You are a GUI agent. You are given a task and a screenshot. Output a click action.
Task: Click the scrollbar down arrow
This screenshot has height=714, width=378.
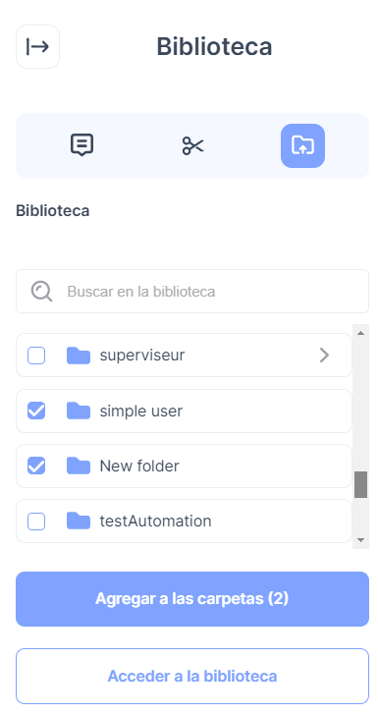[360, 540]
